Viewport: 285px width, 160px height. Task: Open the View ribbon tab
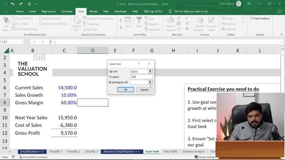click(x=106, y=11)
